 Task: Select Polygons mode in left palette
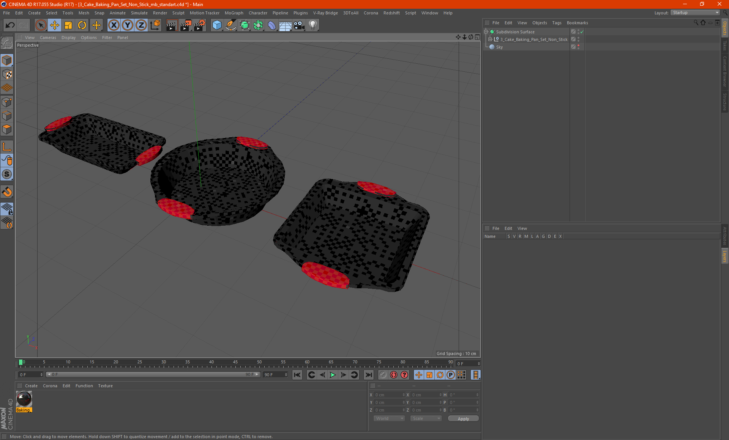click(x=7, y=130)
